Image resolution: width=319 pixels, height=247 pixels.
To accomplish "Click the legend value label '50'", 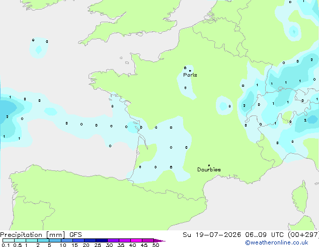I will click(x=155, y=245).
